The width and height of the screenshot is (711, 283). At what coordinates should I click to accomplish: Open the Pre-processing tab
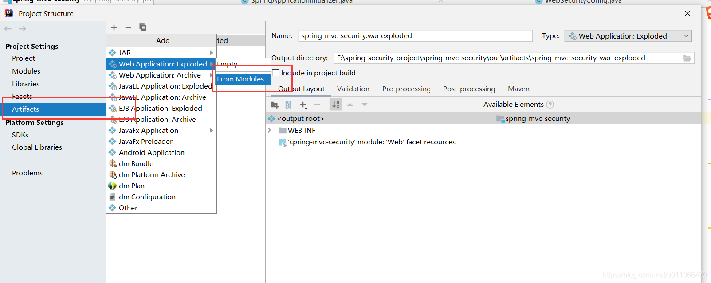click(406, 89)
